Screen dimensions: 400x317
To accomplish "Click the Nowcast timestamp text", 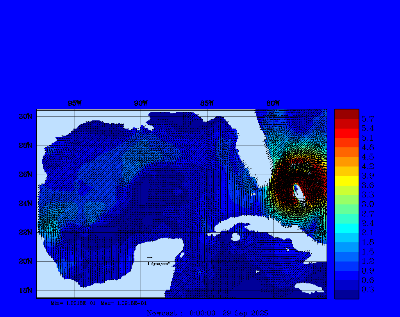I will [207, 313].
